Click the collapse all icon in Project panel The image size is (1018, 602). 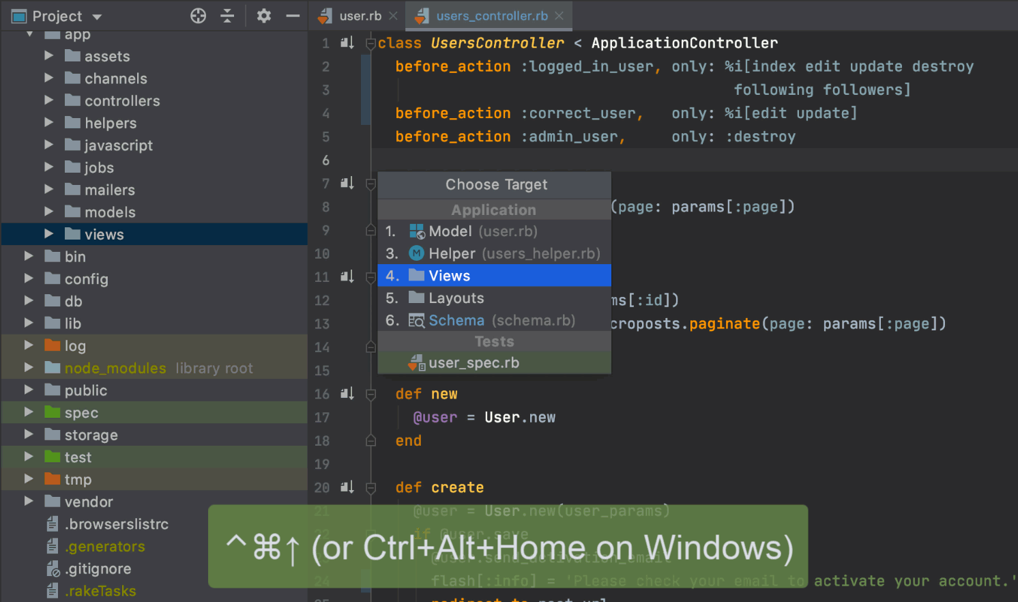pyautogui.click(x=227, y=16)
